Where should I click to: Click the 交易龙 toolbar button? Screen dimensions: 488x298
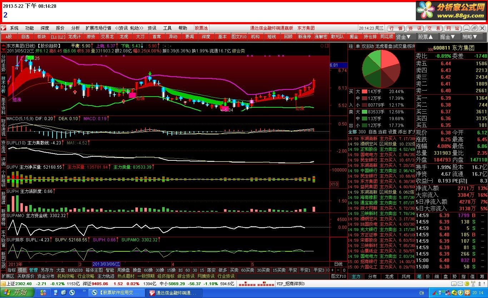click(107, 36)
